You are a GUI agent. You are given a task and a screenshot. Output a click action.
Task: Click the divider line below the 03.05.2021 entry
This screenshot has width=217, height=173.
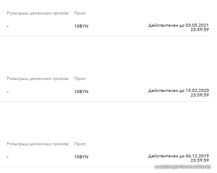[104, 36]
